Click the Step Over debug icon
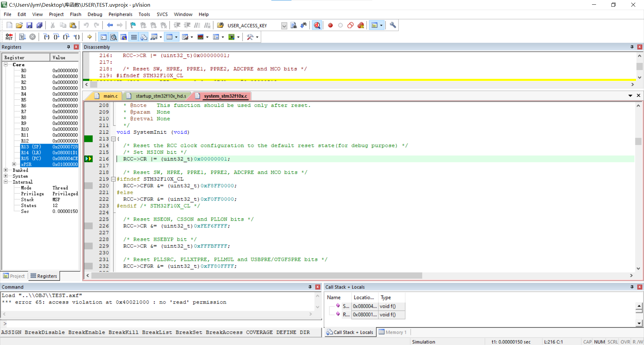Viewport: 644px width, 345px height. click(56, 37)
